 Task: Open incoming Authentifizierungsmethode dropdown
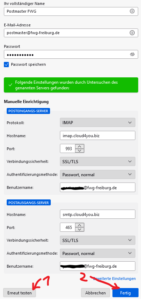click(x=97, y=174)
